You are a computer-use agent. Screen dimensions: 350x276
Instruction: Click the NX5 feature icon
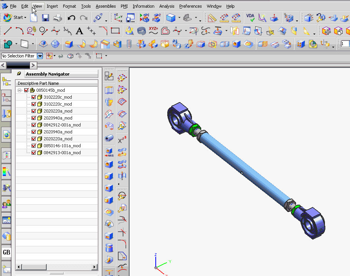pyautogui.click(x=109, y=152)
